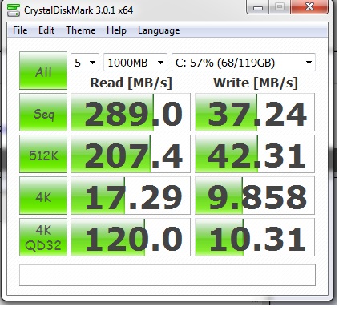Click the Seq read result 289.0
The height and width of the screenshot is (311, 339).
point(131,112)
